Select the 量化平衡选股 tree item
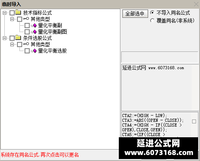Screen dimensions: 200x161 tap(52, 51)
